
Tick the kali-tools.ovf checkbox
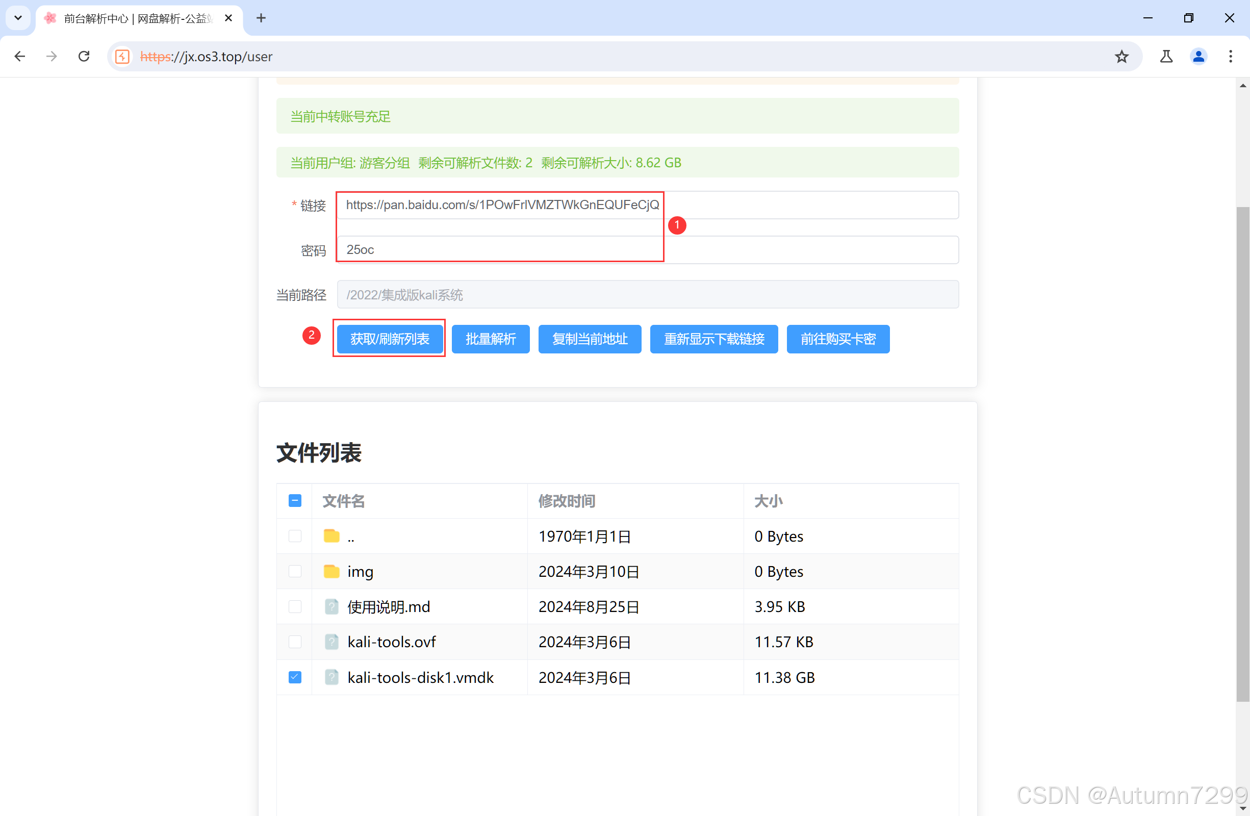[x=295, y=642]
